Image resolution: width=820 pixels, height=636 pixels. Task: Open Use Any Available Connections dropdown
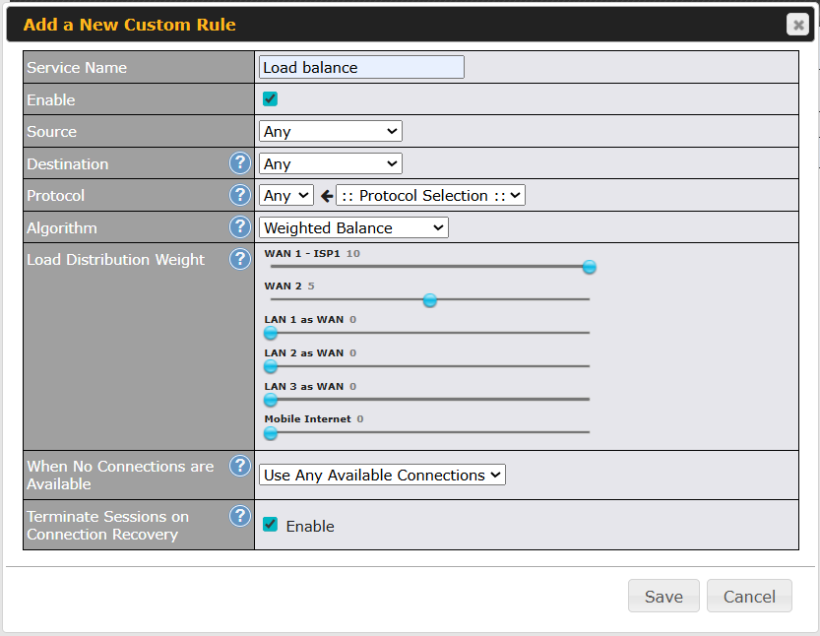pyautogui.click(x=382, y=476)
